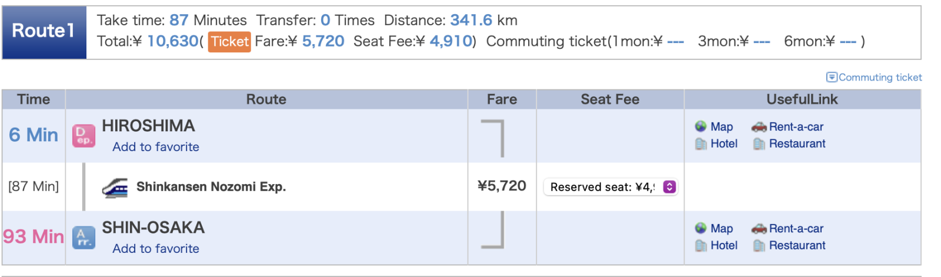
Task: Open the Map link for Hiroshima
Action: [x=722, y=126]
